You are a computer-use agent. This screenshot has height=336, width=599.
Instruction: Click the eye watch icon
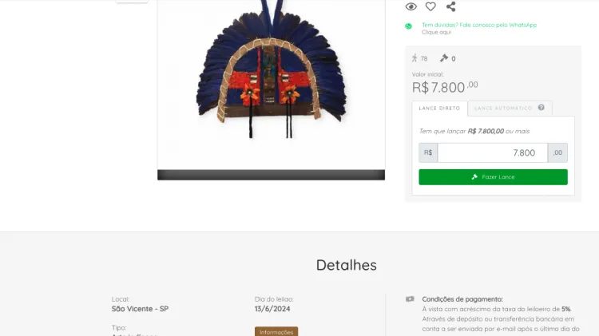click(x=411, y=6)
